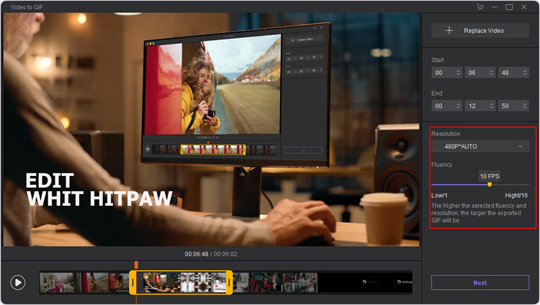
Task: Click the yellow Fluency slider handle
Action: coord(489,185)
